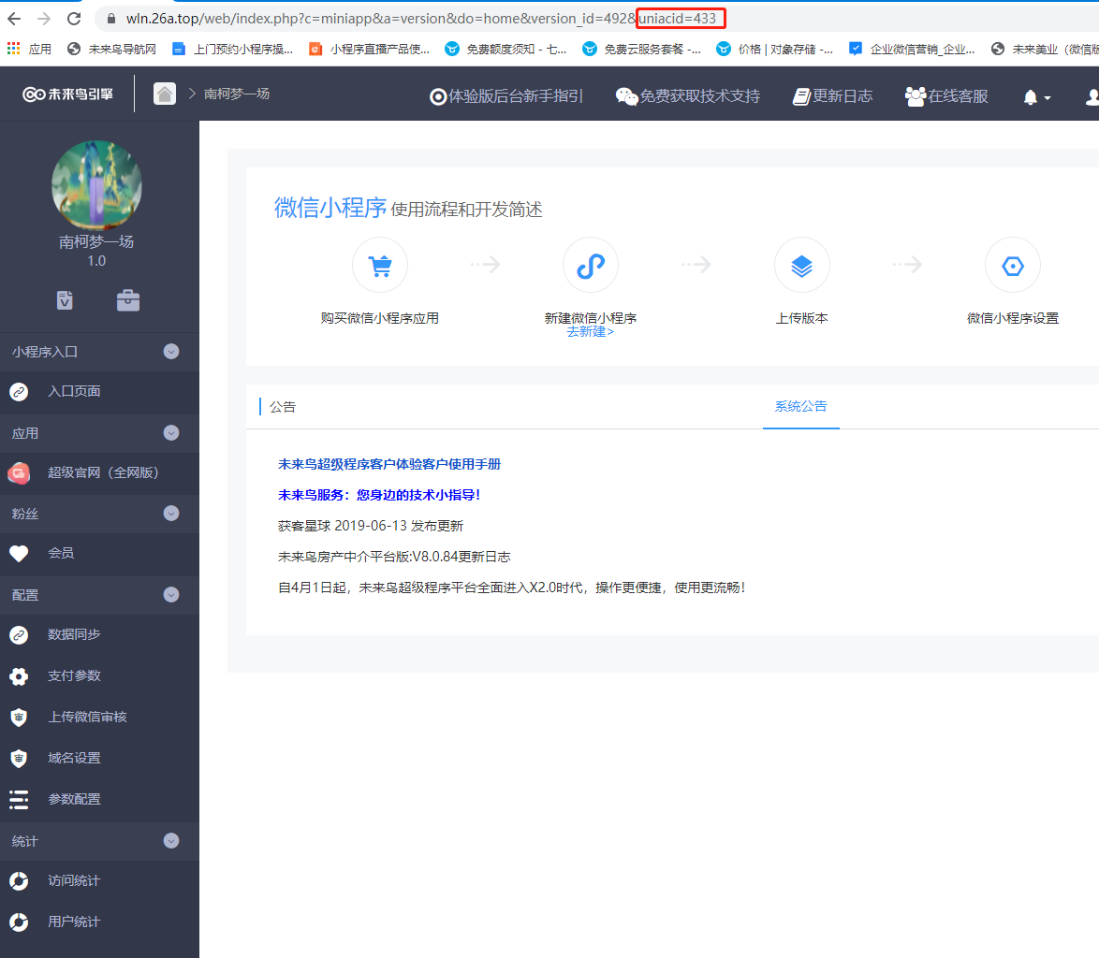
Task: Open the 未来鸟导航网 bookmark
Action: (111, 49)
